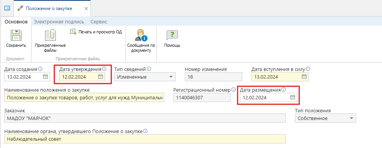Open calendar for Дата размещения field

pyautogui.click(x=293, y=97)
